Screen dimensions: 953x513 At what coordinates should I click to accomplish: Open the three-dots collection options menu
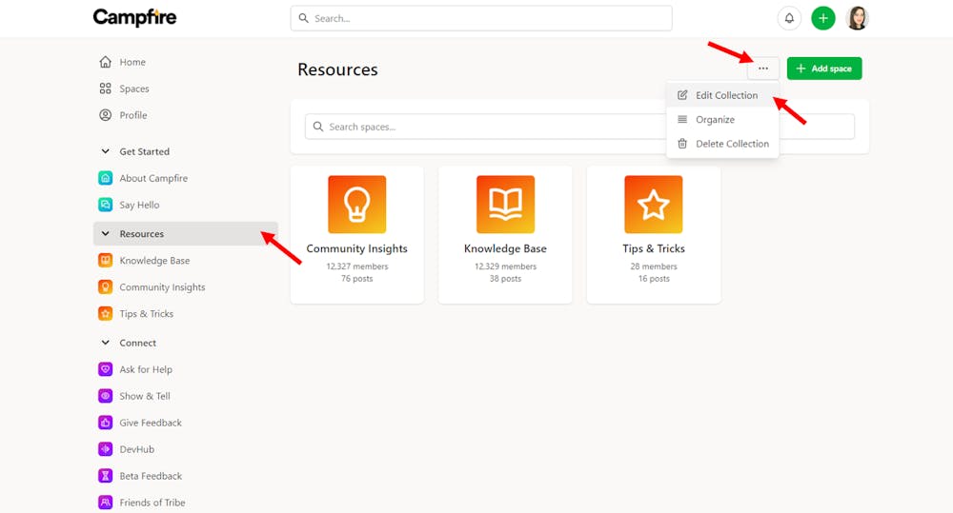[762, 69]
